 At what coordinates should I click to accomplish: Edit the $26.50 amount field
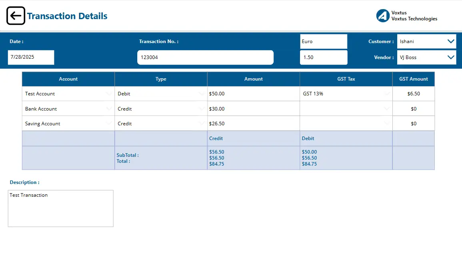pos(253,123)
